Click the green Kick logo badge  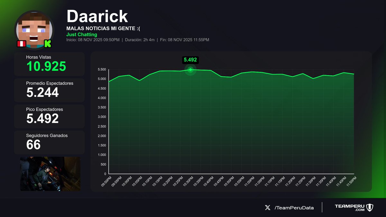(x=48, y=44)
